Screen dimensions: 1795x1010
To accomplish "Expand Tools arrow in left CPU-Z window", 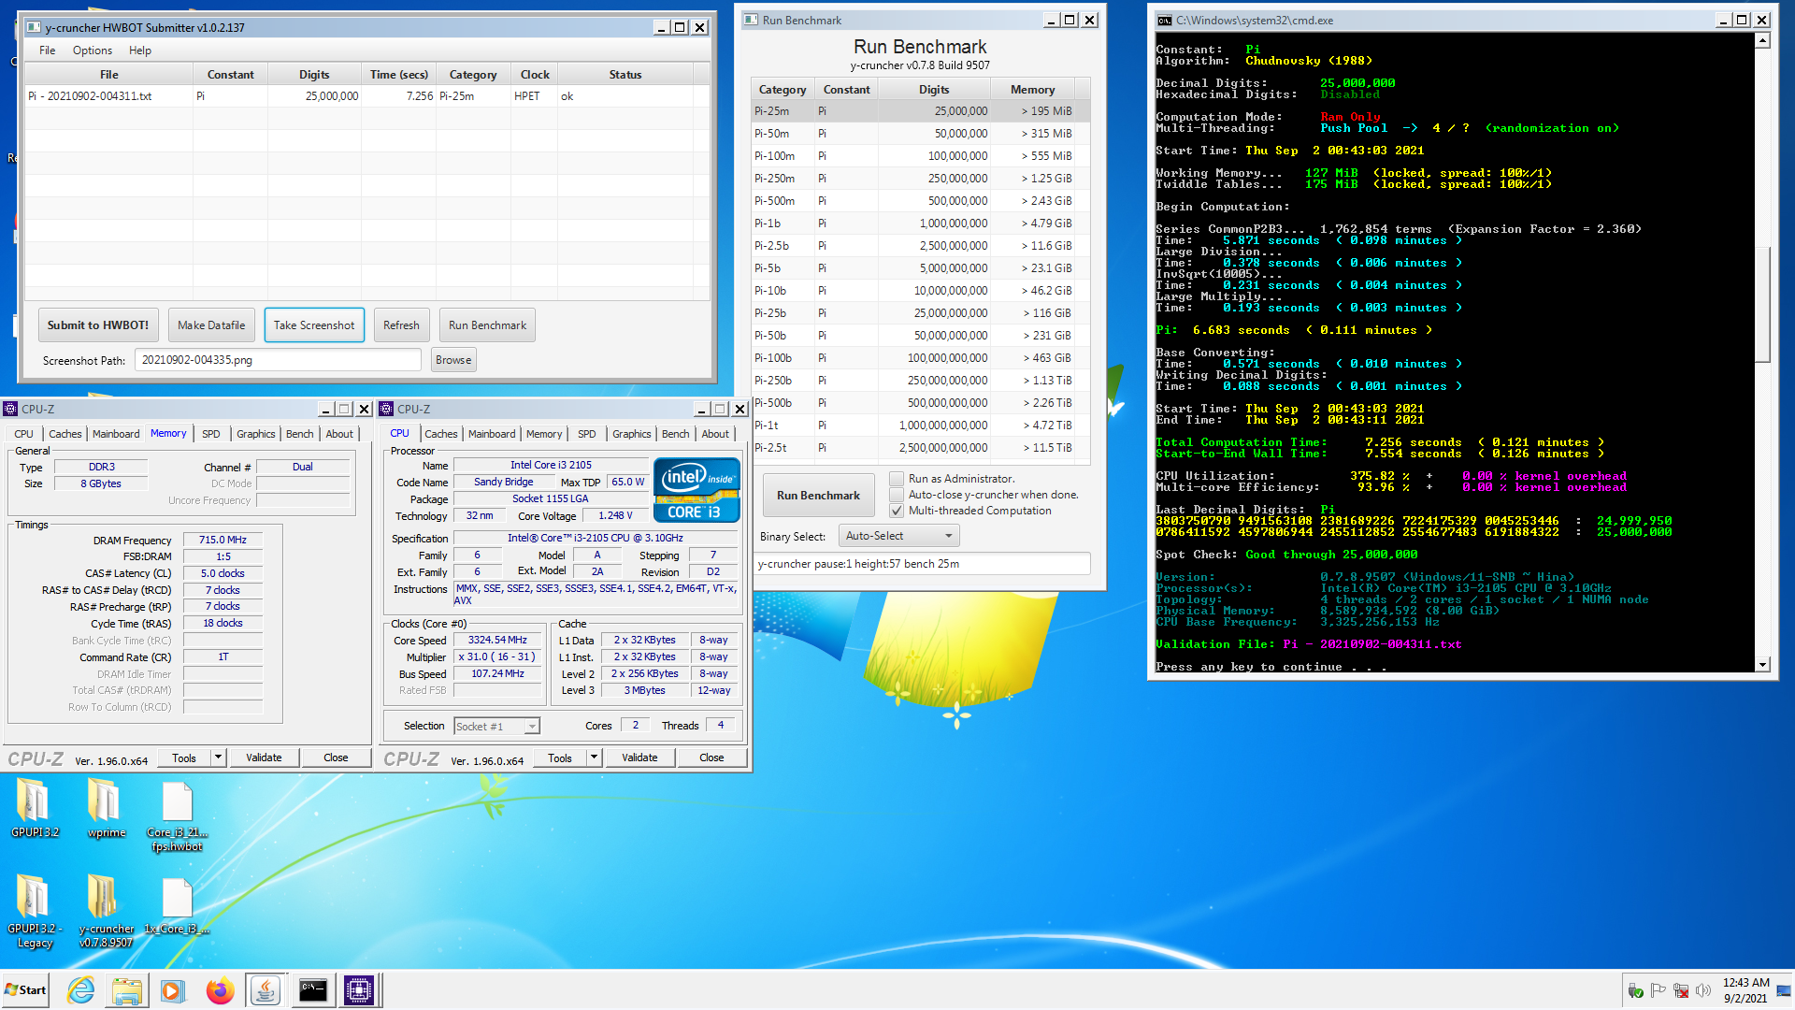I will (x=219, y=757).
